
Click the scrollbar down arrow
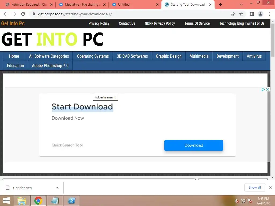(273, 178)
